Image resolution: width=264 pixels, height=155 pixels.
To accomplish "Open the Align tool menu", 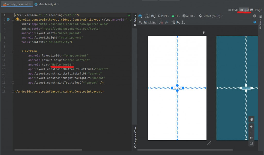I will [x=178, y=22].
